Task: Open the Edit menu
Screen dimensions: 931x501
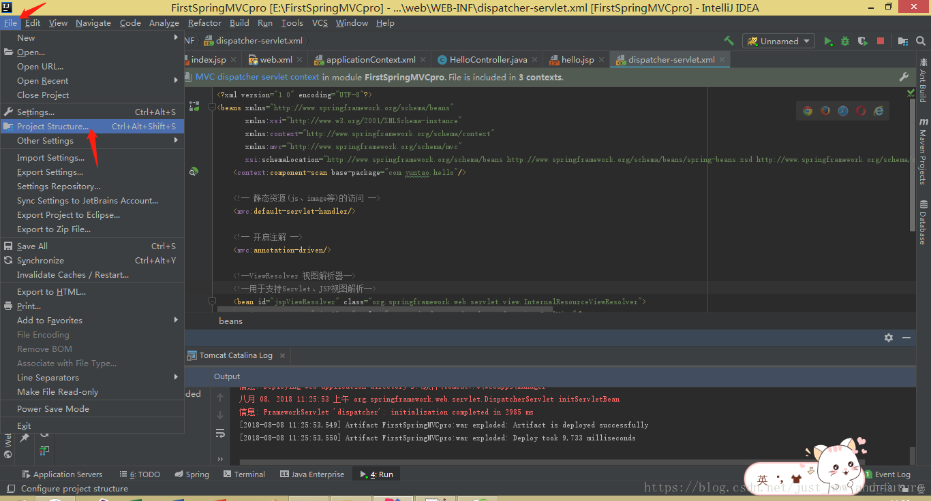Action: point(33,23)
